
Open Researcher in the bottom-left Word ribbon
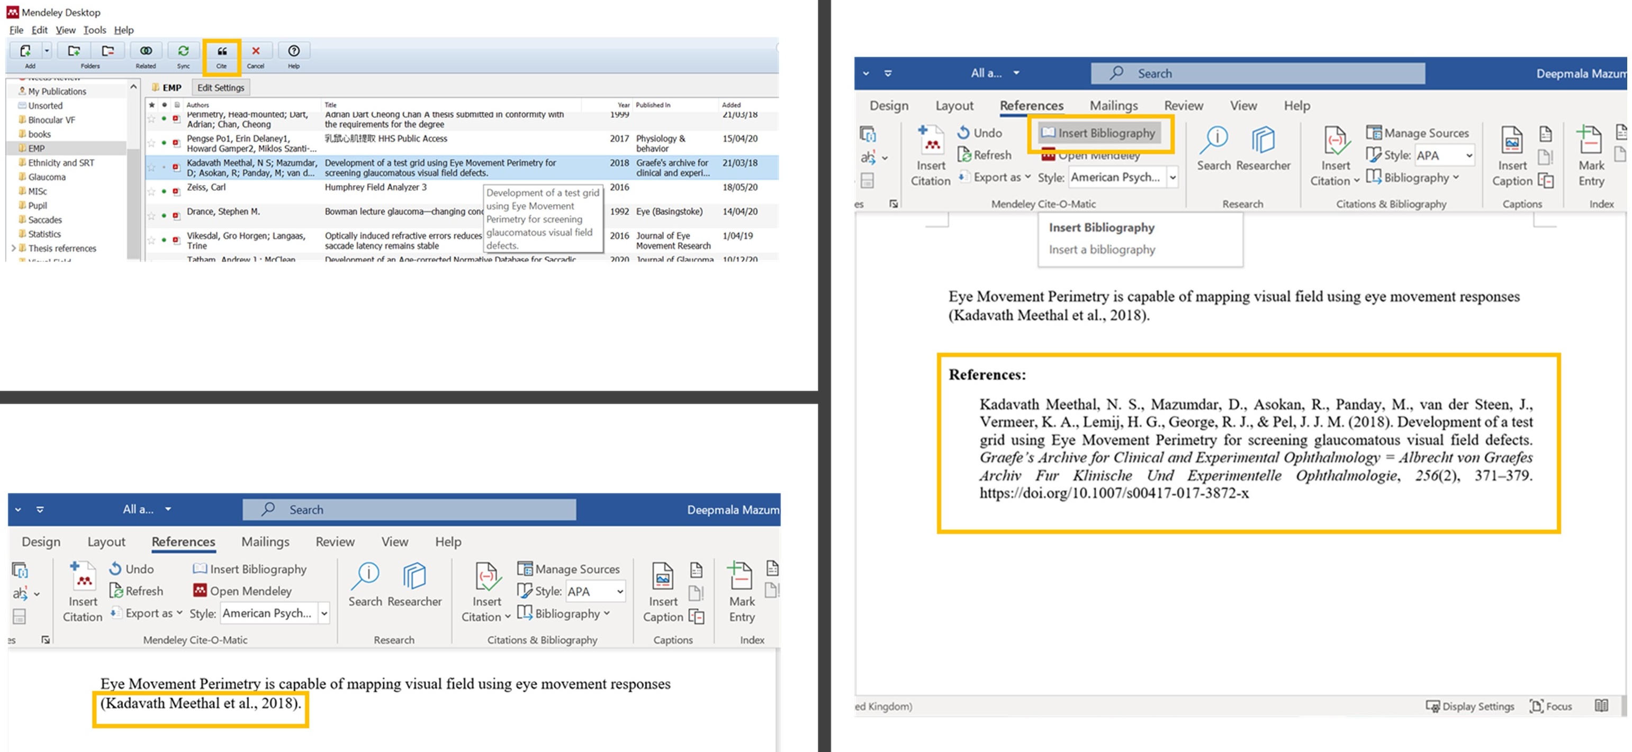pyautogui.click(x=414, y=584)
